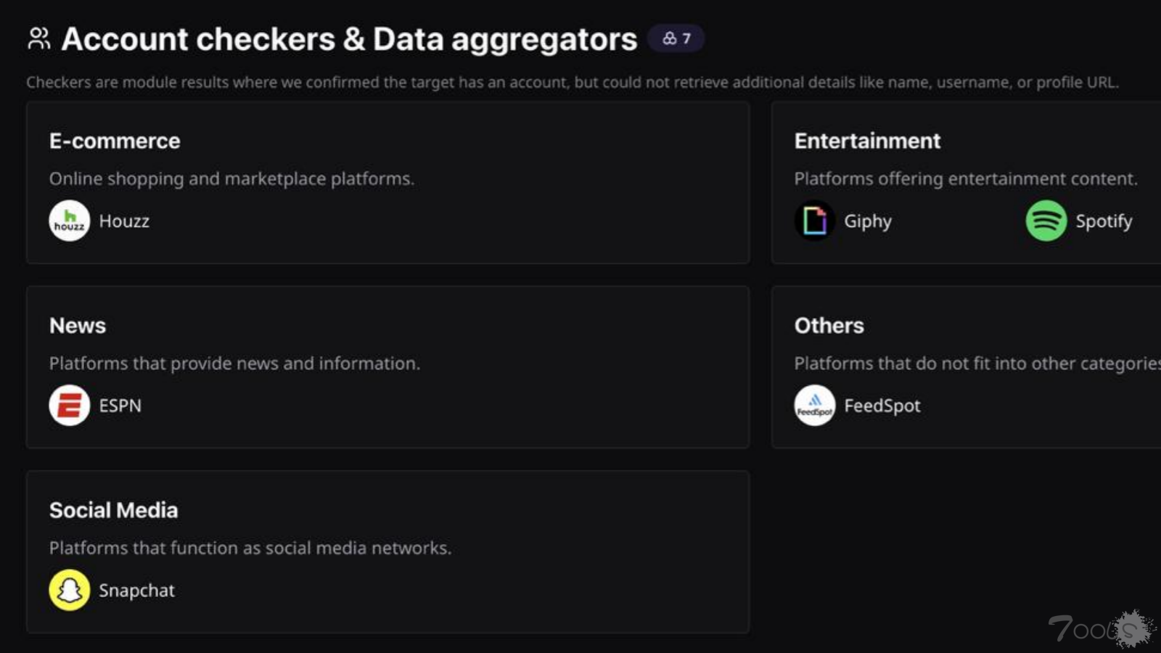Click the count badge showing 7
This screenshot has height=653, width=1161.
[x=676, y=38]
